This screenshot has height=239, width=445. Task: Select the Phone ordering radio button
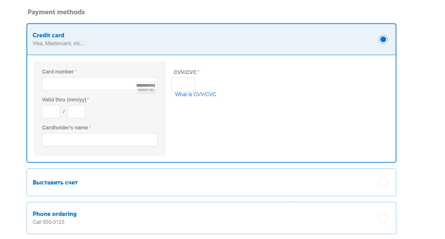point(383,218)
